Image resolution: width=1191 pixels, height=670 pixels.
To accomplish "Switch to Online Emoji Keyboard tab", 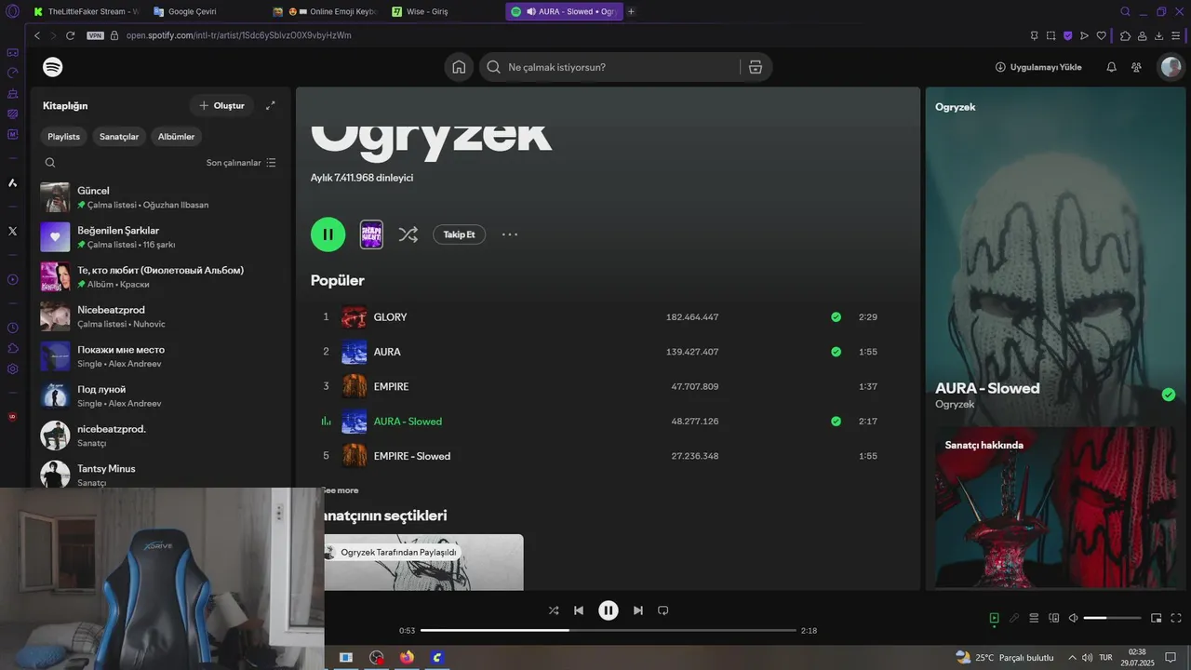I will (323, 11).
